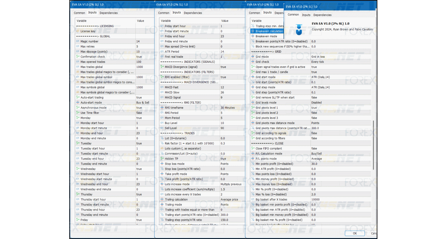
Task: Click the double-type icon beside Risk factor
Action: (162, 143)
